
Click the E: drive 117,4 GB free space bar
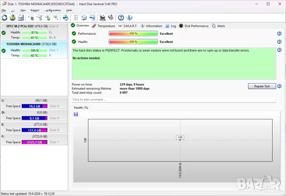34,130
